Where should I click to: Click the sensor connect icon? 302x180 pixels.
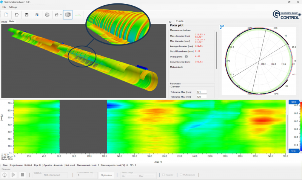point(5,175)
